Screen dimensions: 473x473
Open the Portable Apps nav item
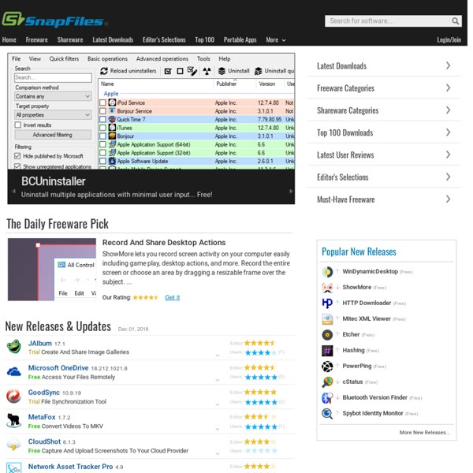click(x=240, y=40)
